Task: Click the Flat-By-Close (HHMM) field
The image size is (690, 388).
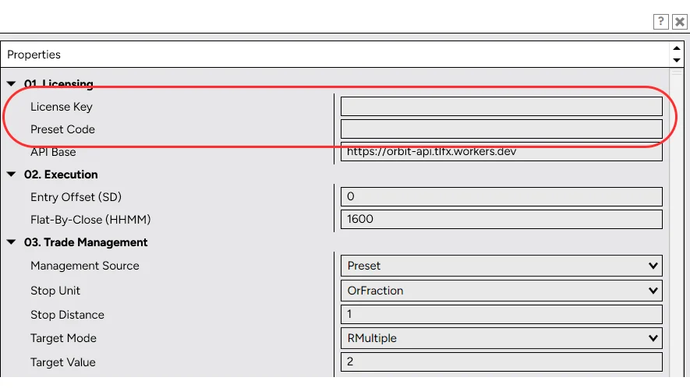Action: coord(501,219)
